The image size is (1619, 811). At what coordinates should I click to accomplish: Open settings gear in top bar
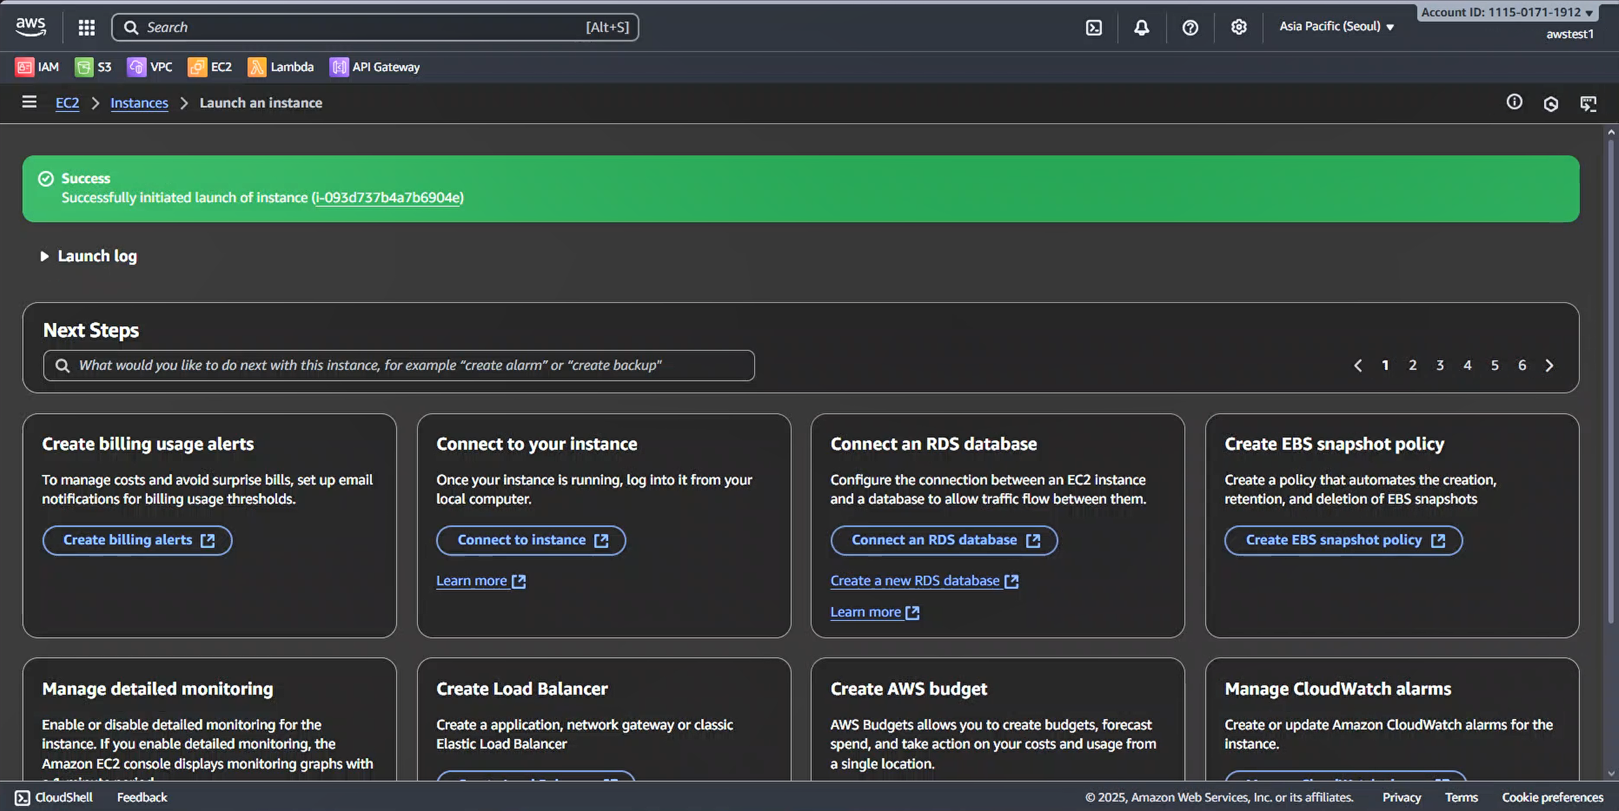pyautogui.click(x=1238, y=27)
